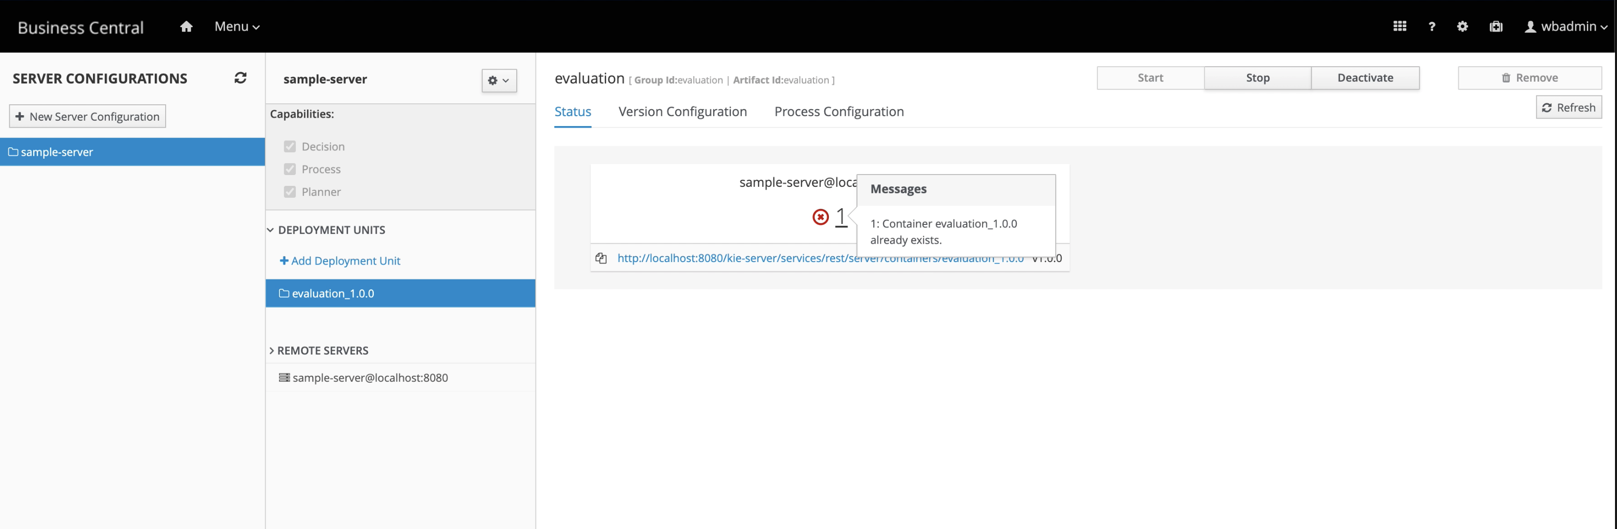Toggle the Planner capability checkbox
This screenshot has width=1617, height=529.
pyautogui.click(x=289, y=191)
